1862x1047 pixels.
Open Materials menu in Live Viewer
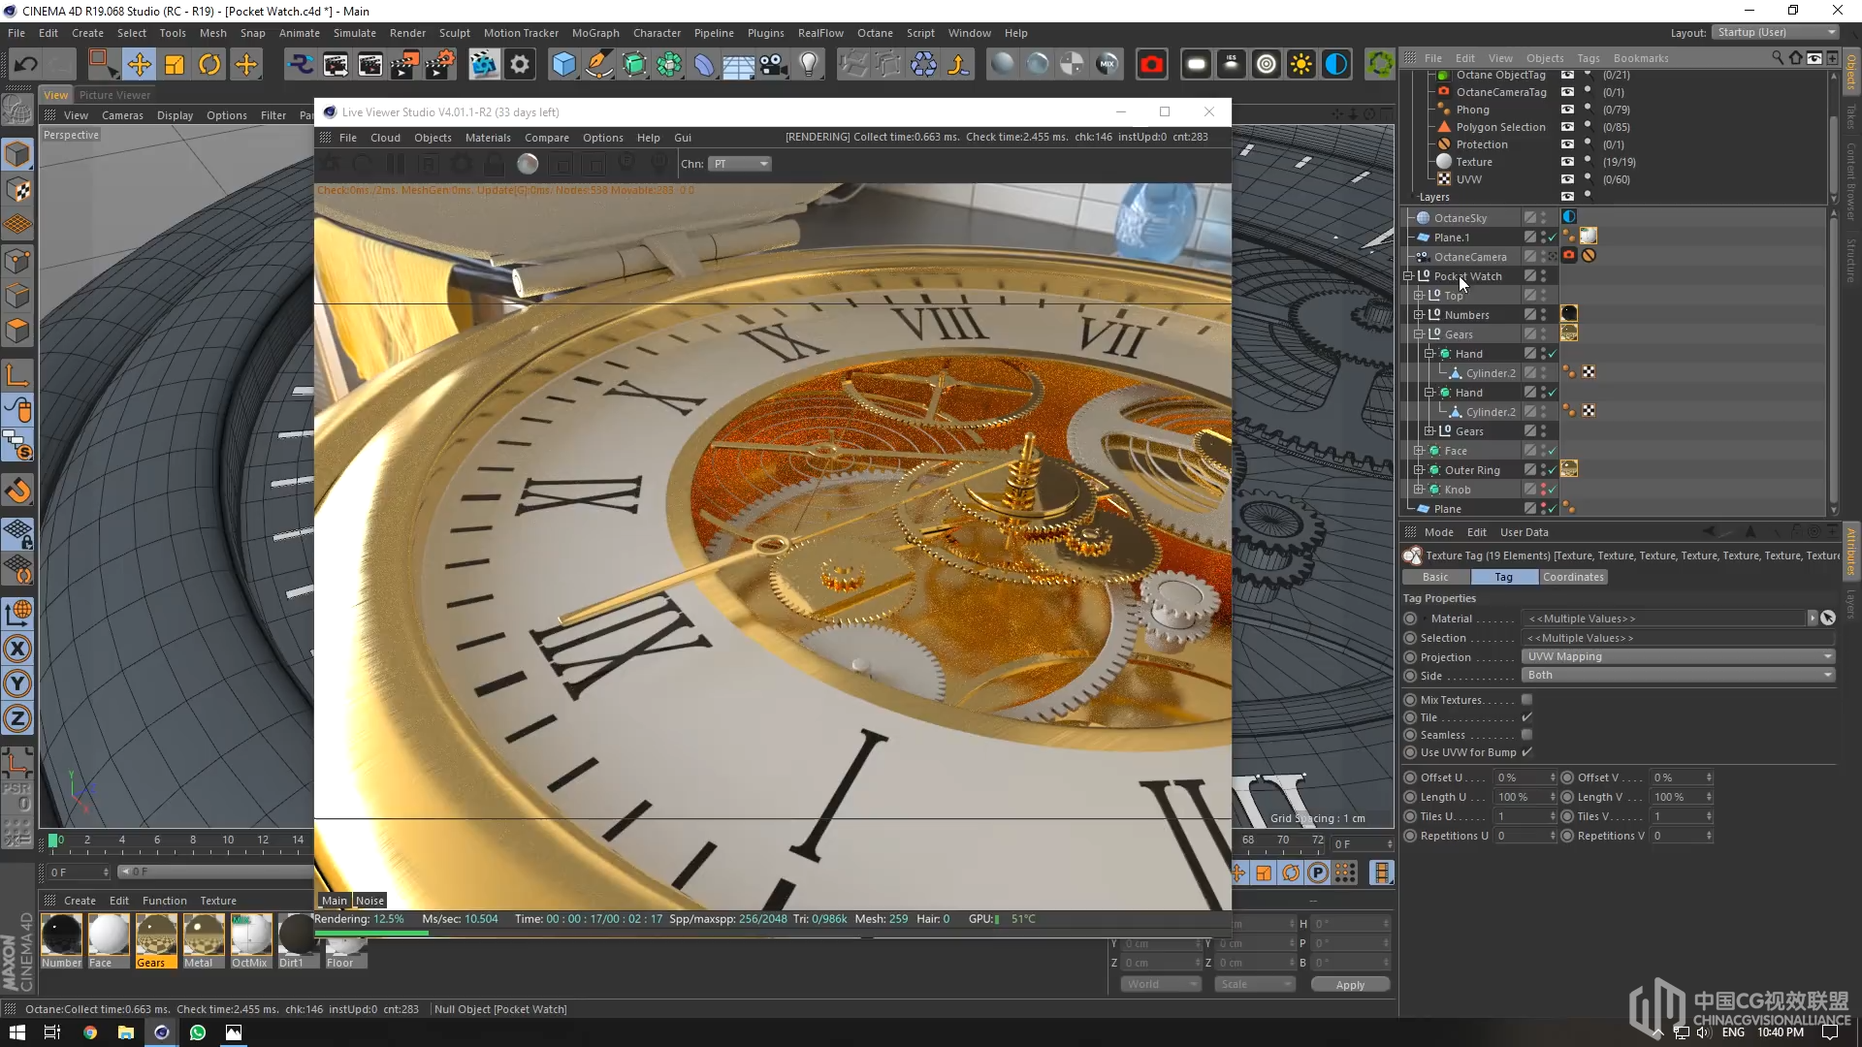click(x=488, y=138)
